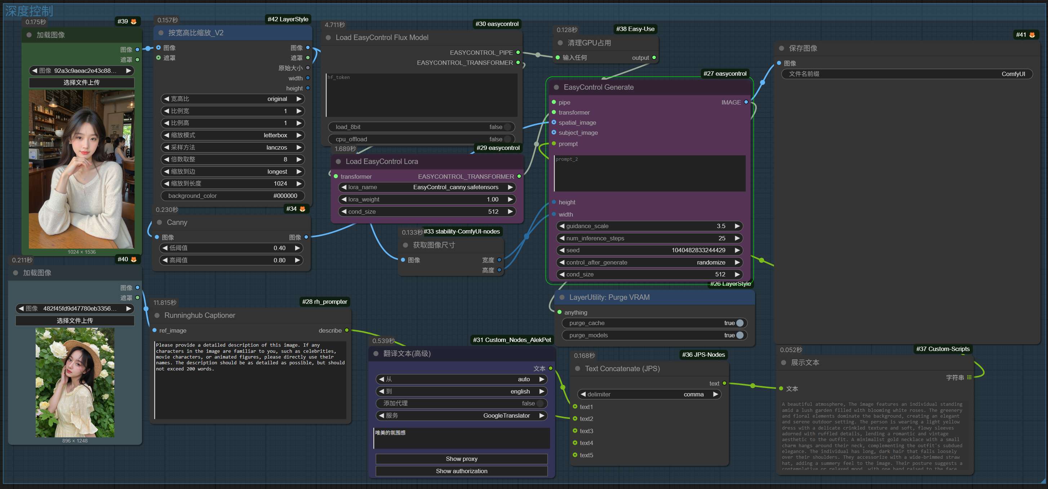Click the background_color #000000 field
The width and height of the screenshot is (1048, 489).
[x=233, y=196]
